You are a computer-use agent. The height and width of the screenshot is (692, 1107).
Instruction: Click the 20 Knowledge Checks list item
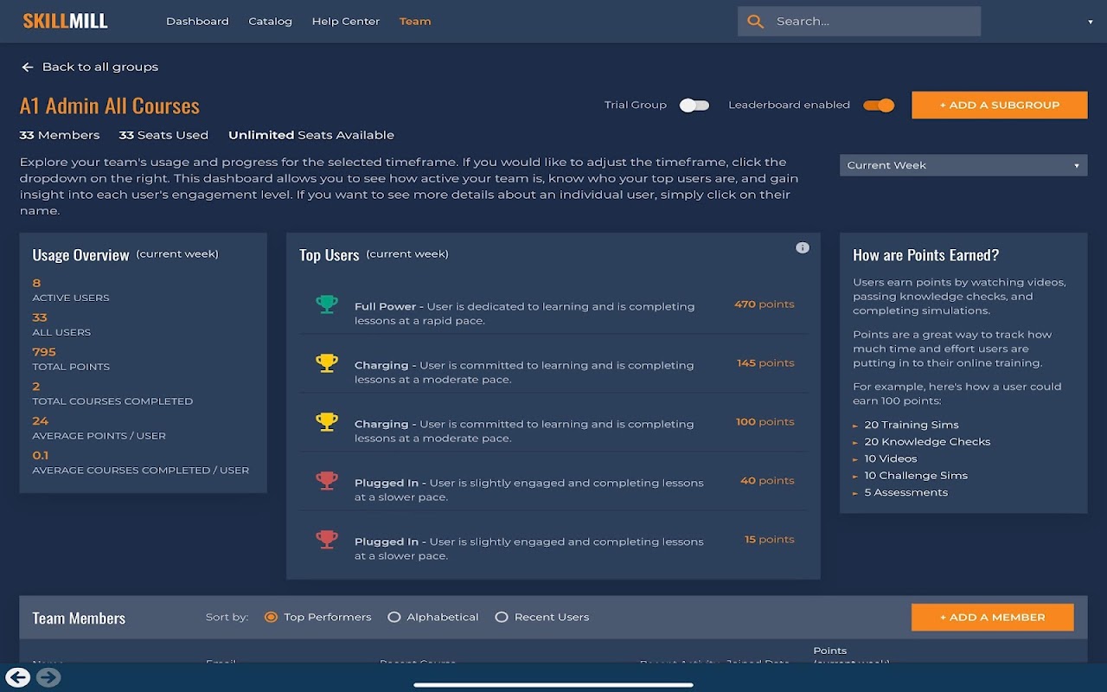[x=927, y=442]
